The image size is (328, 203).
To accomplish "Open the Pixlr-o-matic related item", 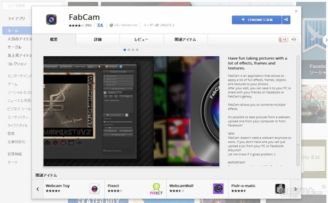I will (259, 189).
